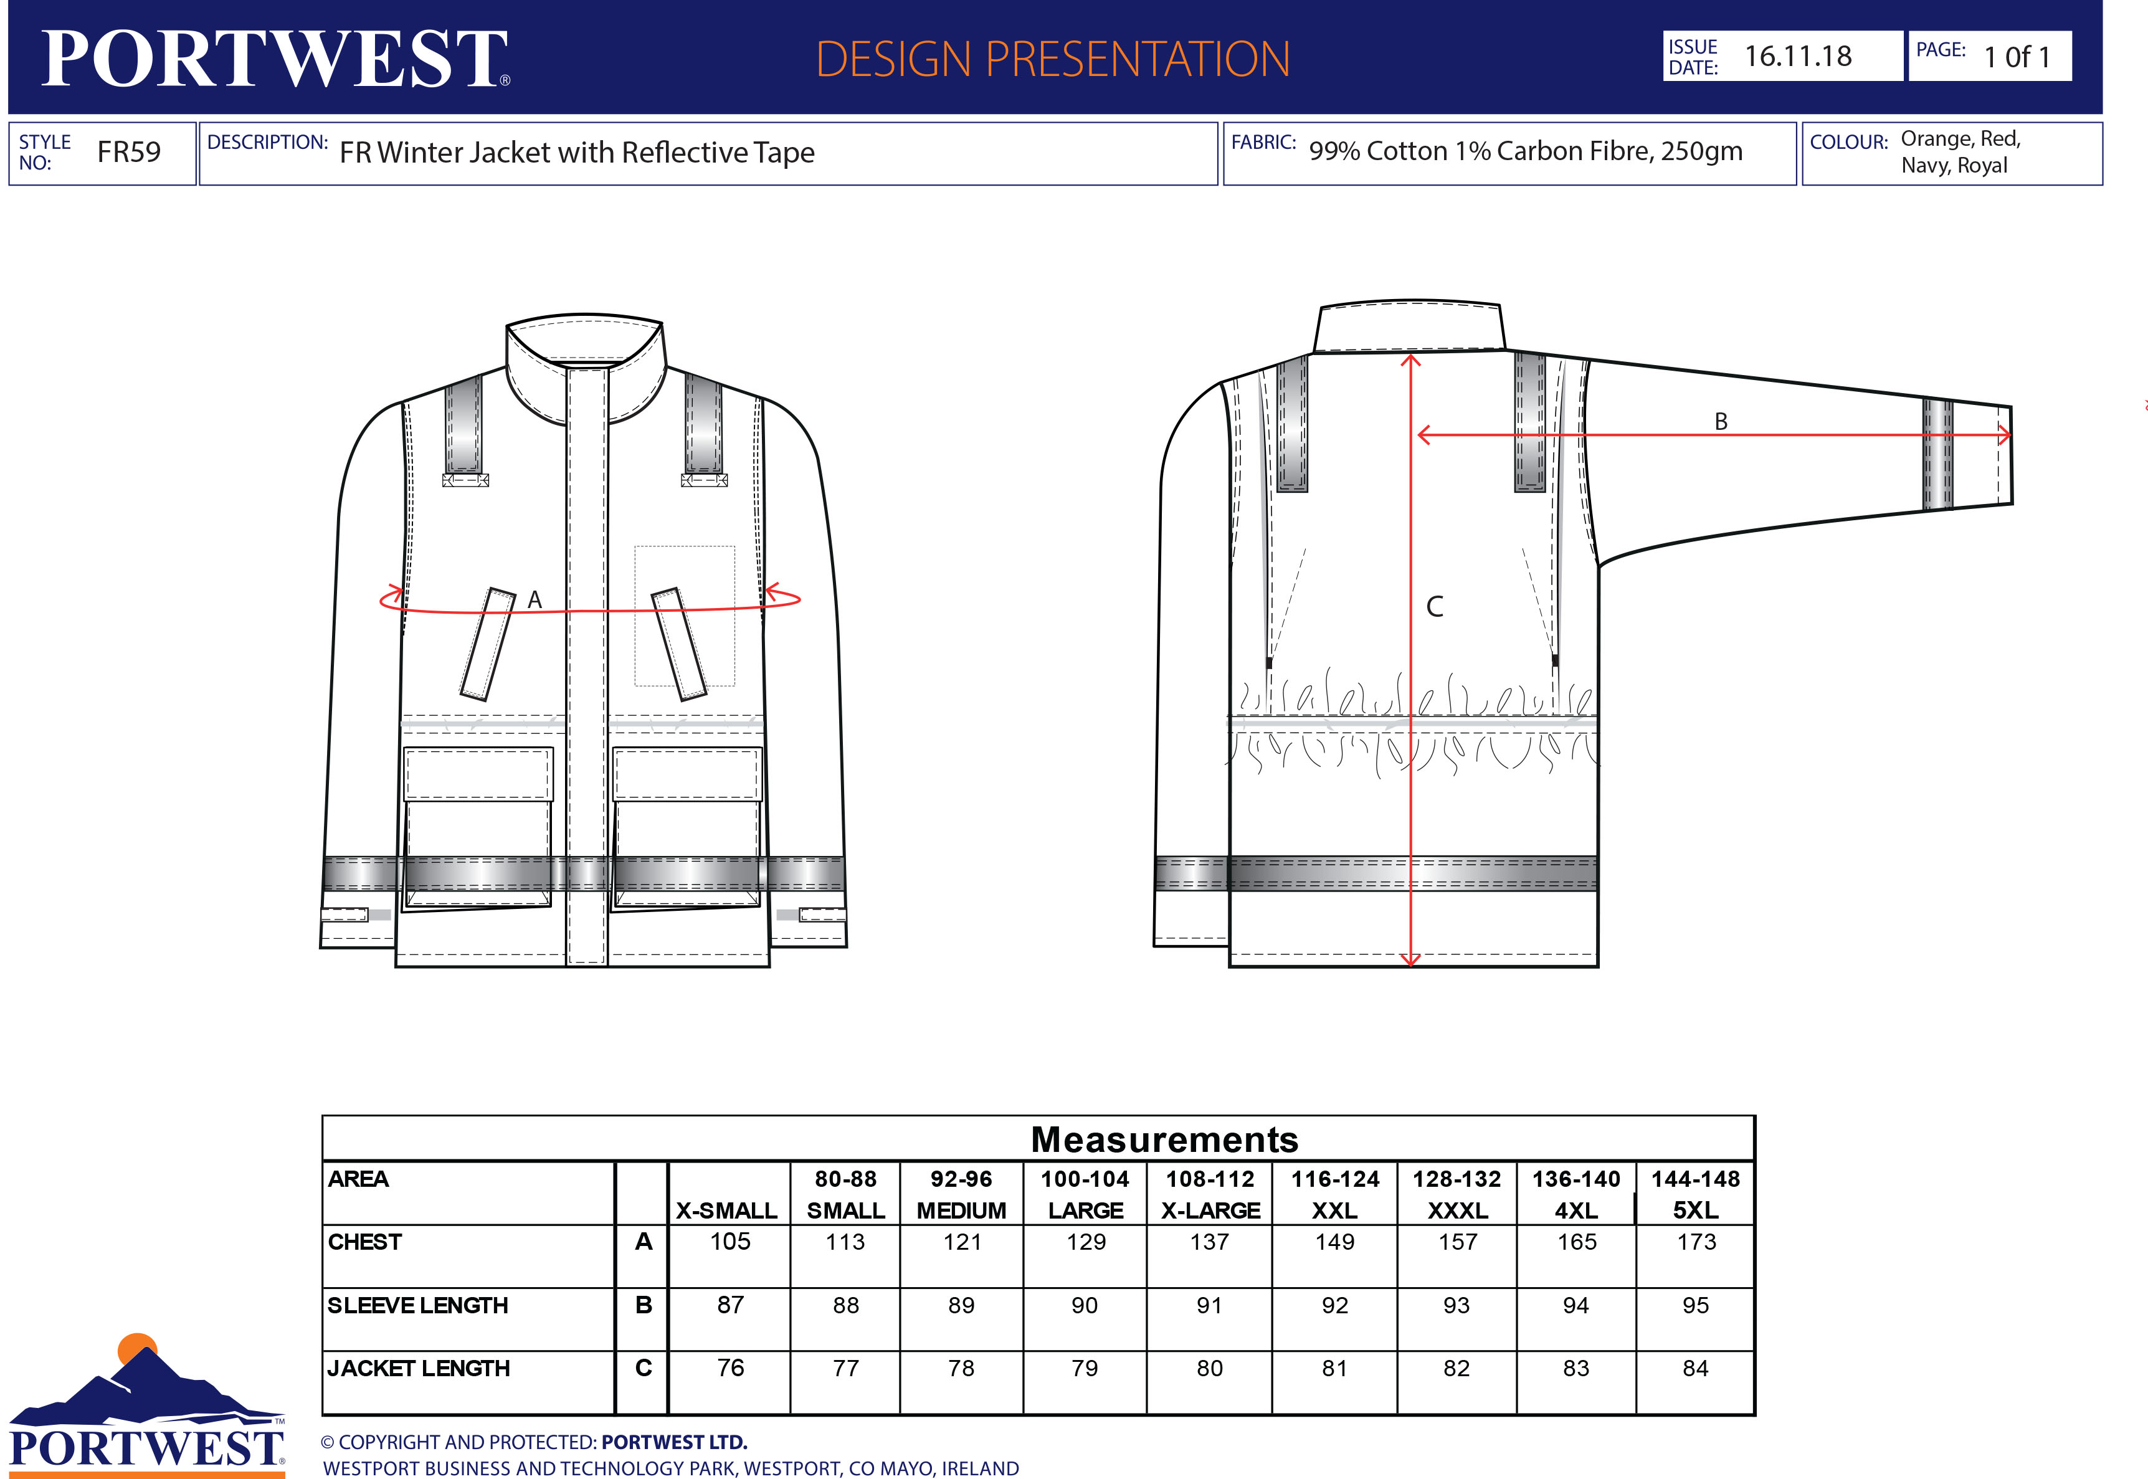Viewport: 2148px width, 1479px height.
Task: Click the 136-140 4XL size header
Action: point(1576,1194)
